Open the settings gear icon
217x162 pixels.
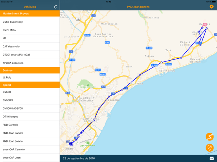211,7
